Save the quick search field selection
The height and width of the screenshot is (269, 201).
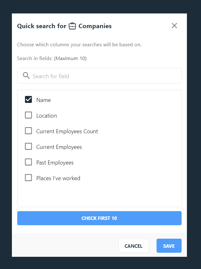pos(169,246)
